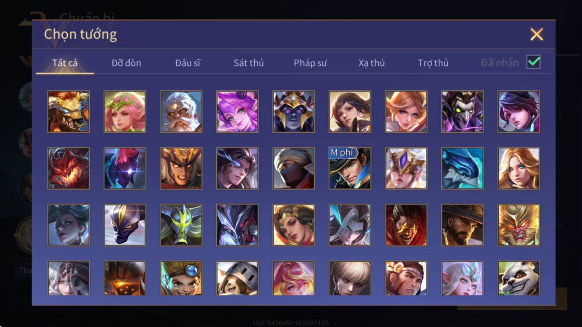This screenshot has height=327, width=582.
Task: Close the 'Chọn tướng' dialog
Action: tap(536, 35)
